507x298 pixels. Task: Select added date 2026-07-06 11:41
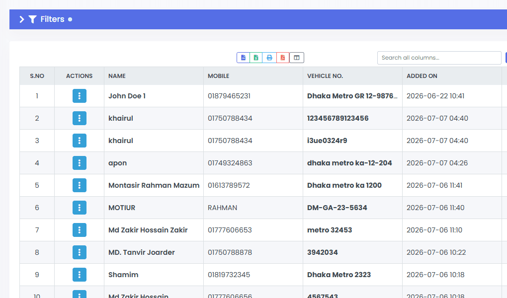coord(434,185)
